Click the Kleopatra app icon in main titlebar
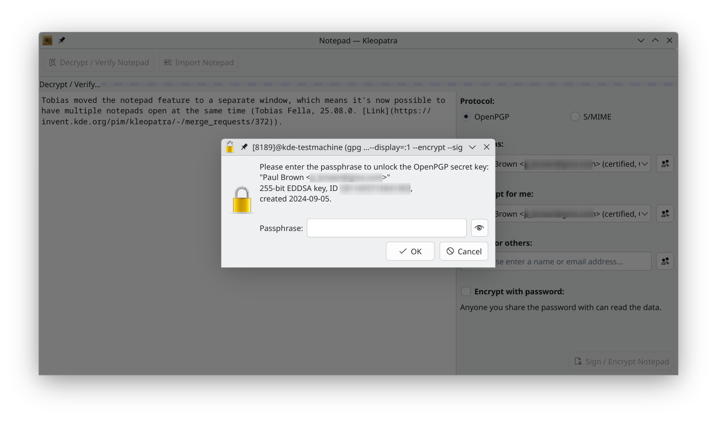 pyautogui.click(x=48, y=40)
